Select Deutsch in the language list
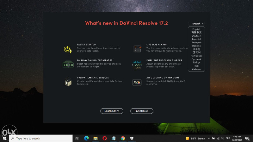 (196, 36)
